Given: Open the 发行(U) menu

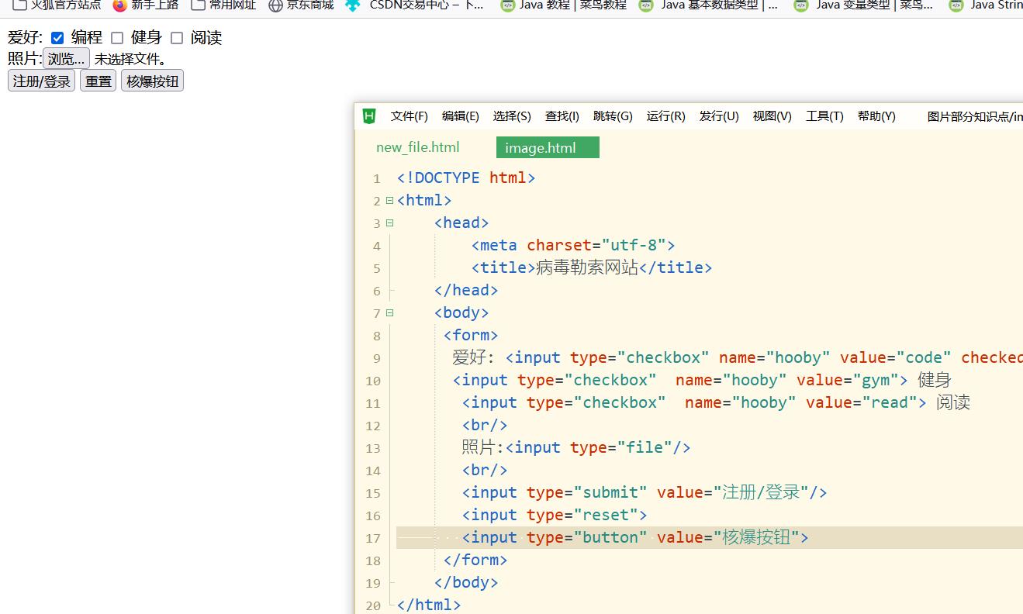Looking at the screenshot, I should pos(719,116).
